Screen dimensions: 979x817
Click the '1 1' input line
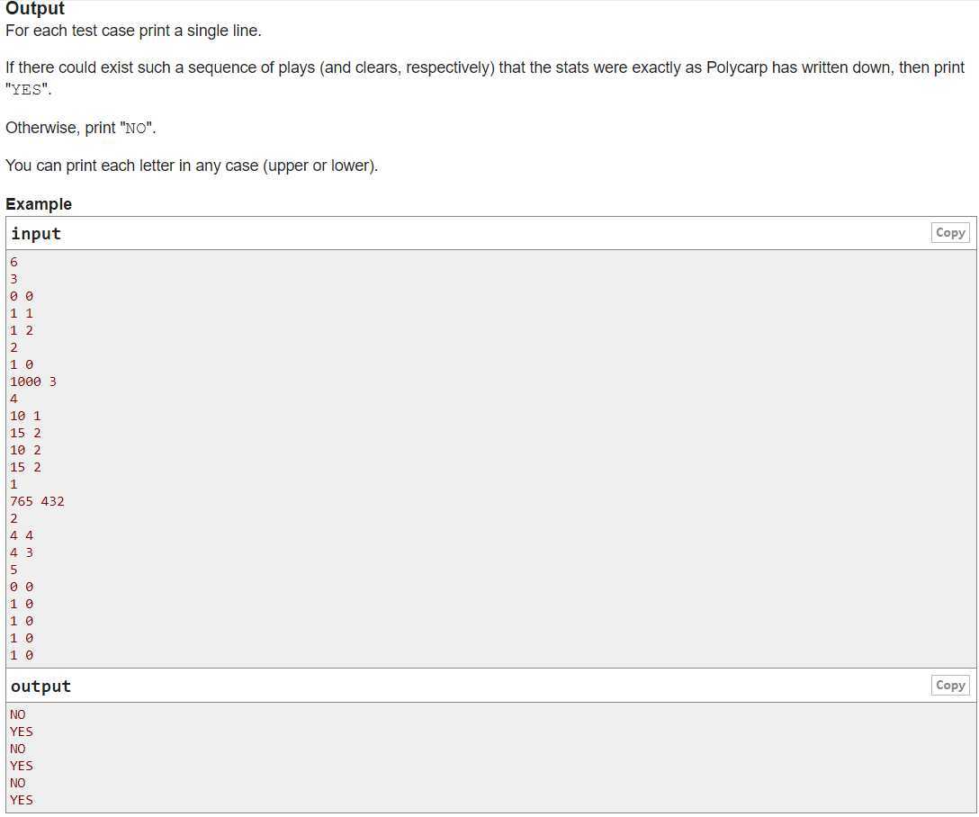[x=22, y=313]
